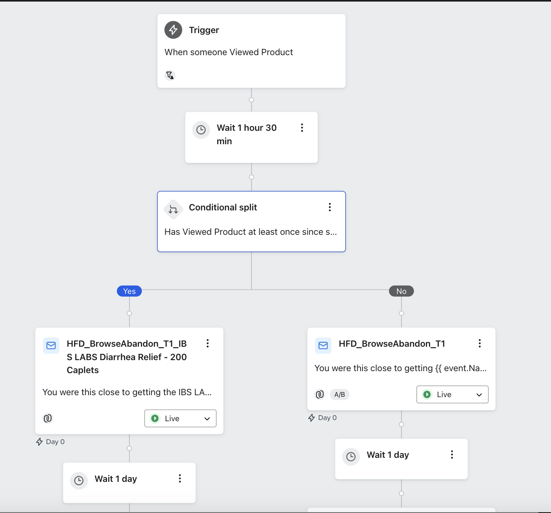Viewport: 551px width, 513px height.
Task: Open the three-dot menu on Wait 1 hour 30 min
Action: (x=302, y=128)
